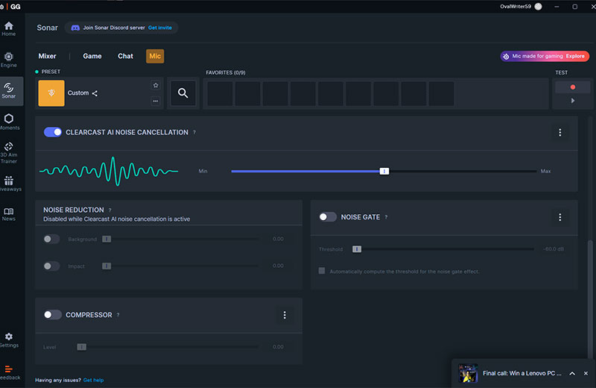Viewport: 596px width, 388px height.
Task: Open the News sidebar section
Action: coord(9,214)
